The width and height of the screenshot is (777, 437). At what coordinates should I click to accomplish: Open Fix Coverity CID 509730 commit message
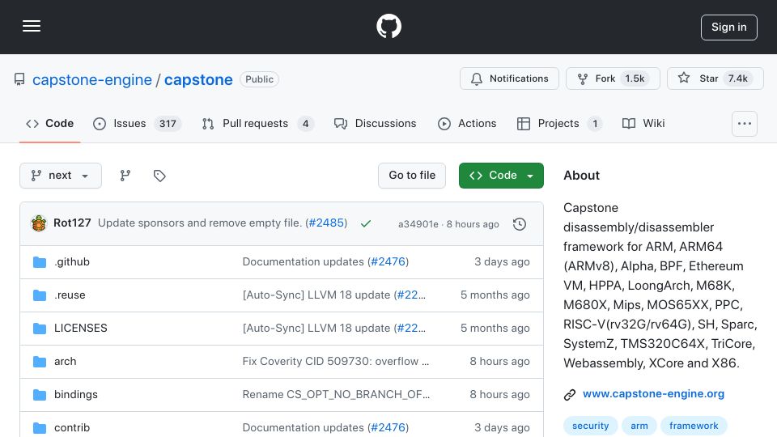[x=335, y=361]
